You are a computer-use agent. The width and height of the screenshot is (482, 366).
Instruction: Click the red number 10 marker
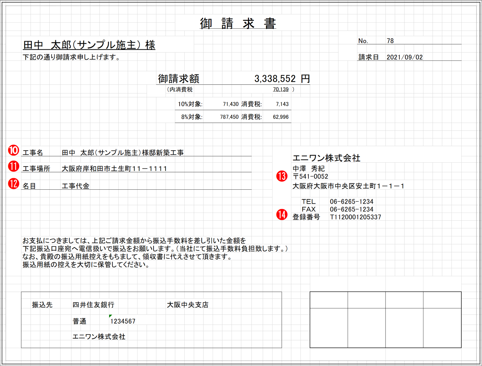pyautogui.click(x=14, y=150)
